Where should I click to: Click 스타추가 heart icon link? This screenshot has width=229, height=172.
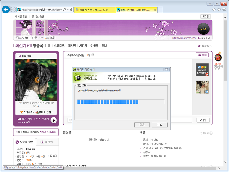pos(27,112)
